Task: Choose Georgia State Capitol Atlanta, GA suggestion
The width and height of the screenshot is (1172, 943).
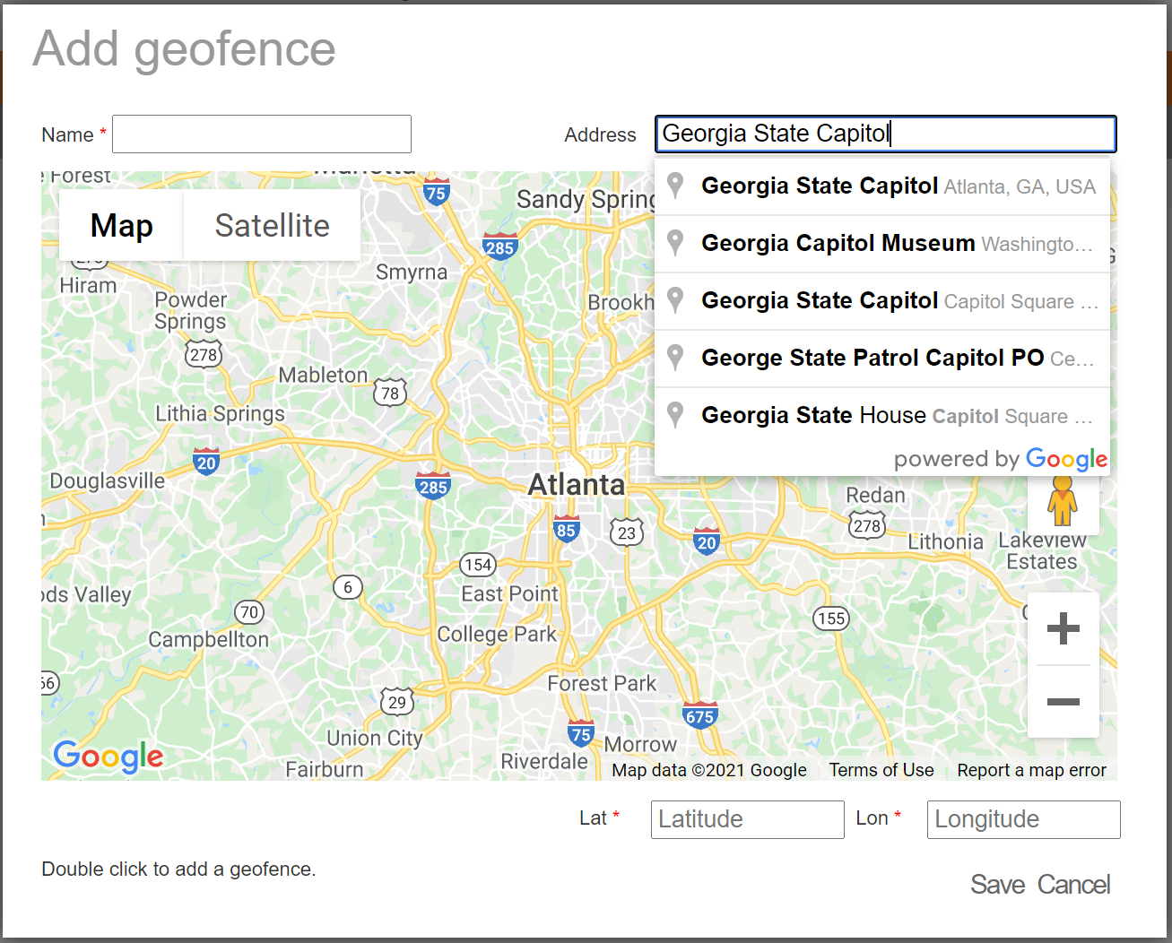Action: click(x=883, y=186)
